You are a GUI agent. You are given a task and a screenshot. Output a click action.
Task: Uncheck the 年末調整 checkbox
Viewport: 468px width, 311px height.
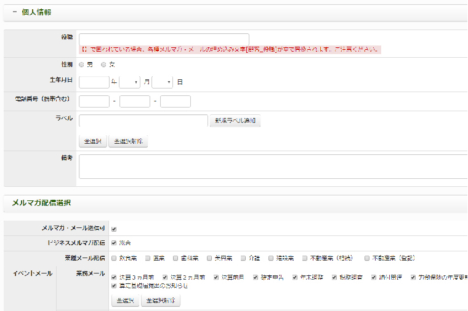click(295, 277)
